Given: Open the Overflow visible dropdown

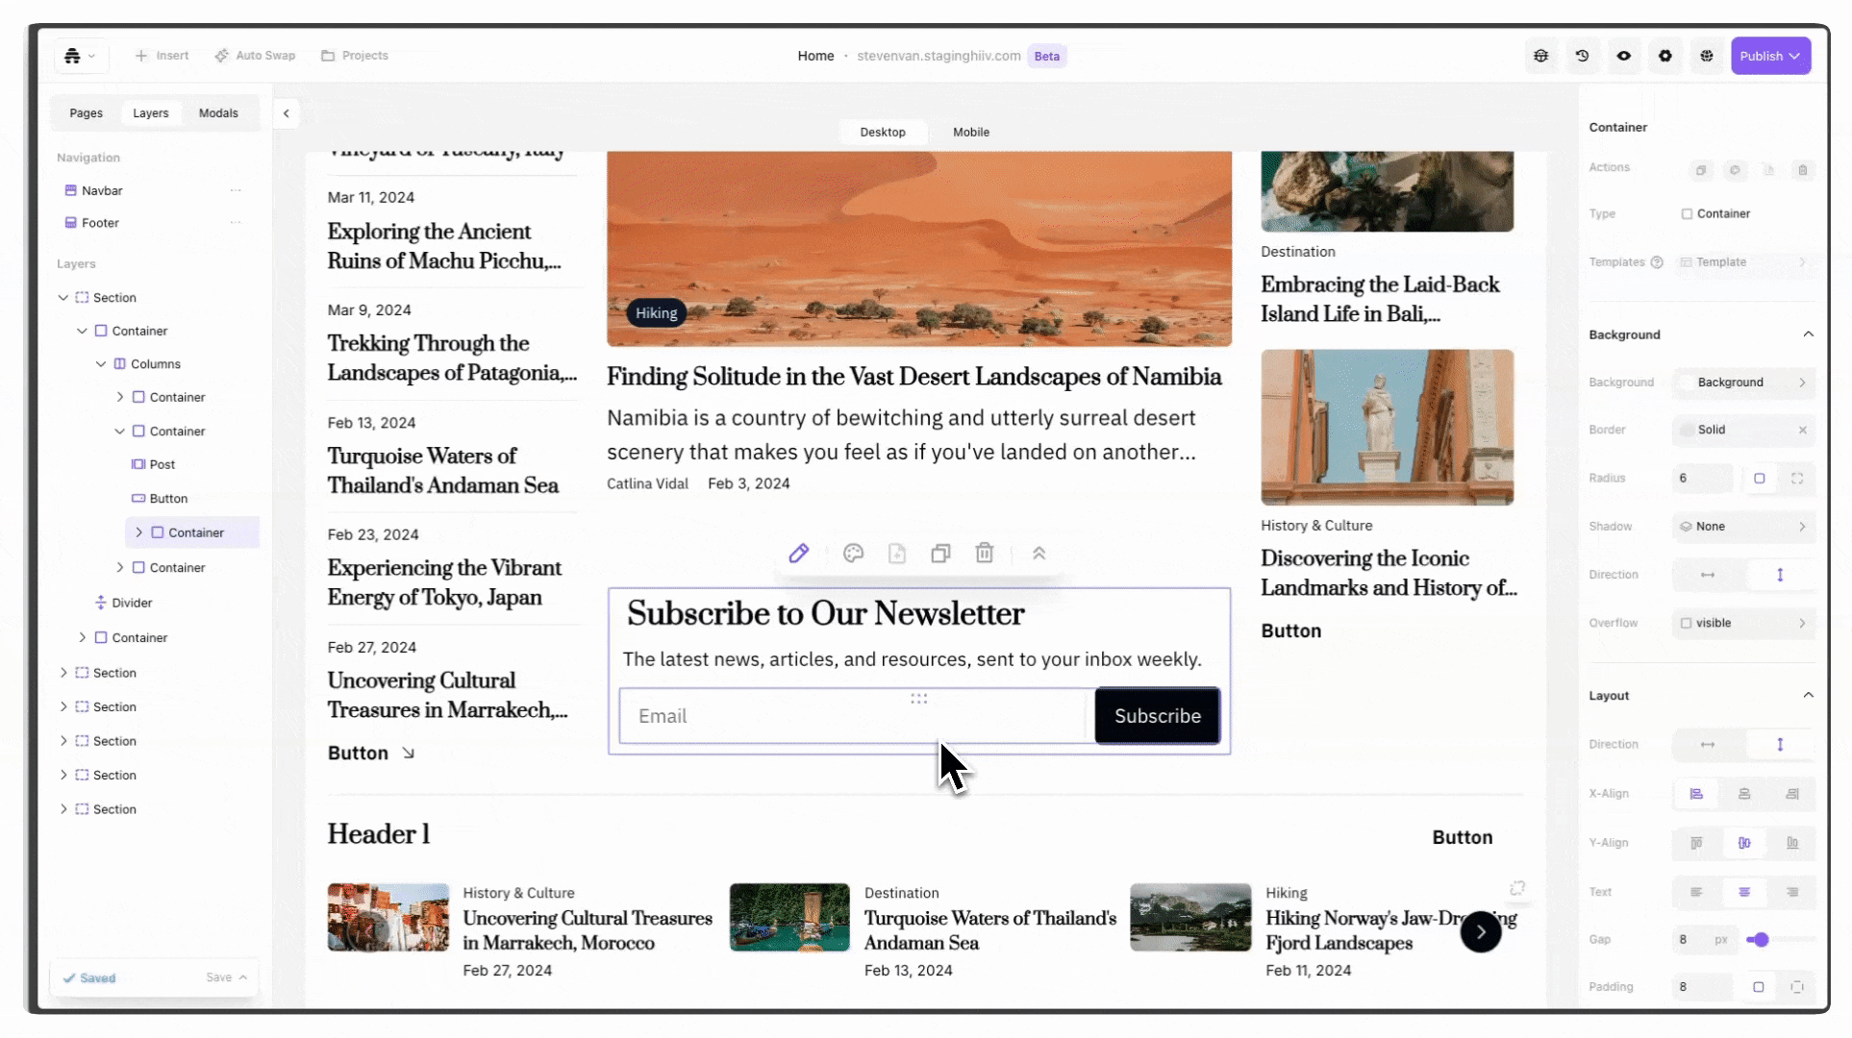Looking at the screenshot, I should tap(1743, 623).
